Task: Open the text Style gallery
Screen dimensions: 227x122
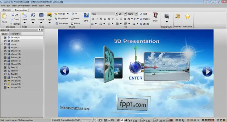Action: pos(155,17)
